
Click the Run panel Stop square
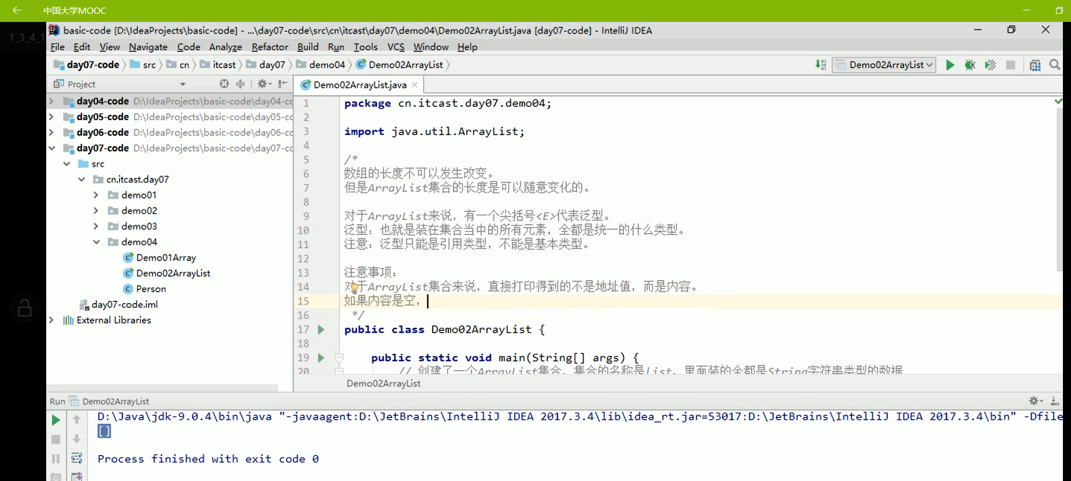[x=55, y=439]
